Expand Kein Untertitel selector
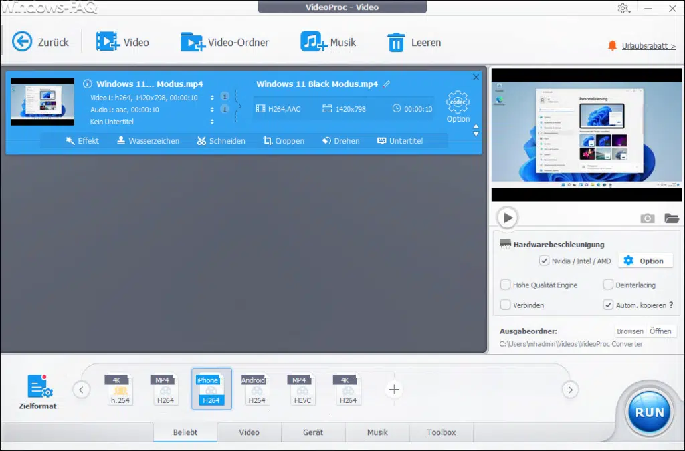The height and width of the screenshot is (451, 685). (212, 122)
